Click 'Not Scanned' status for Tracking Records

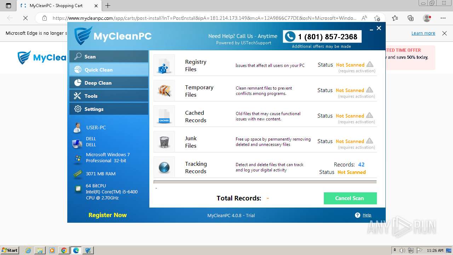(351, 172)
